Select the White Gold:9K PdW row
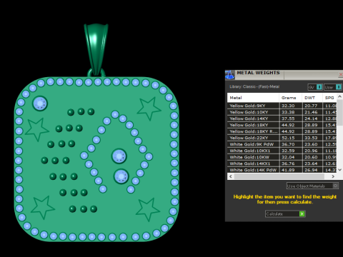The width and height of the screenshot is (343, 257). 282,144
